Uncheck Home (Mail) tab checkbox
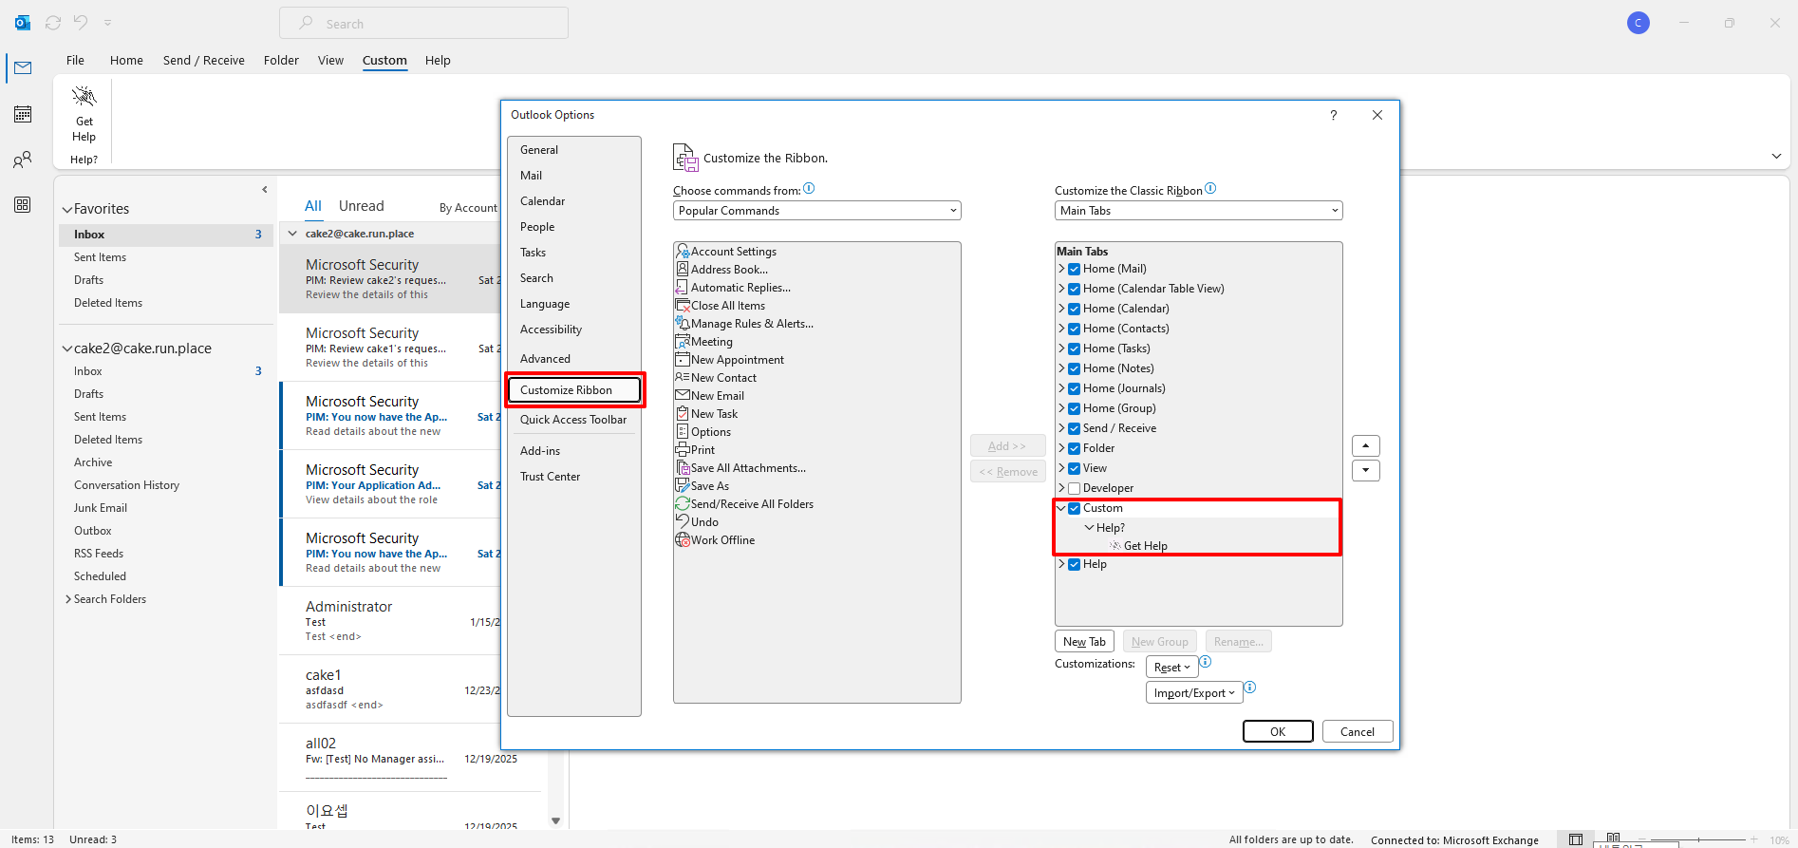 click(x=1074, y=269)
